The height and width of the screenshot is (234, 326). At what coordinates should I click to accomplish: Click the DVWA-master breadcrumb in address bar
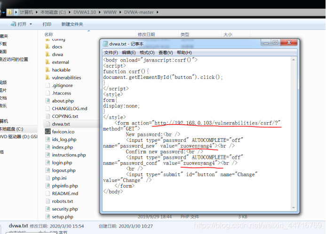[x=139, y=12]
